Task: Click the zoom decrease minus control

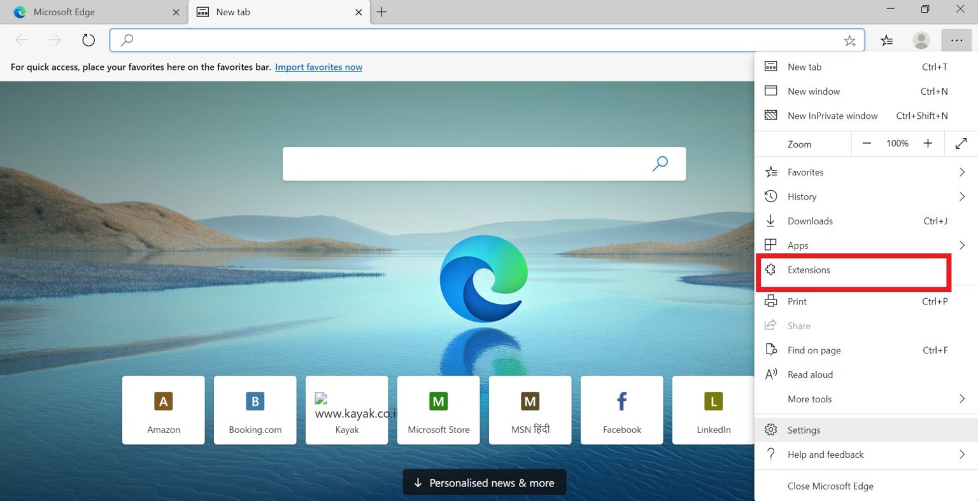Action: pos(867,143)
